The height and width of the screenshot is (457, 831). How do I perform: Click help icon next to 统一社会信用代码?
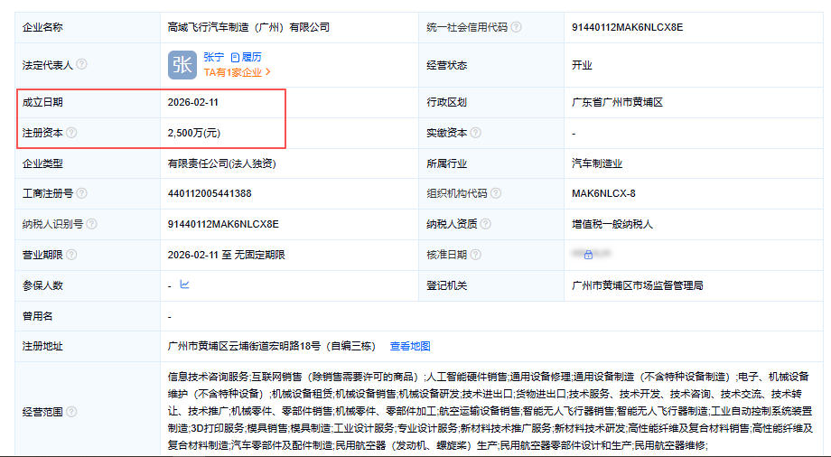516,27
